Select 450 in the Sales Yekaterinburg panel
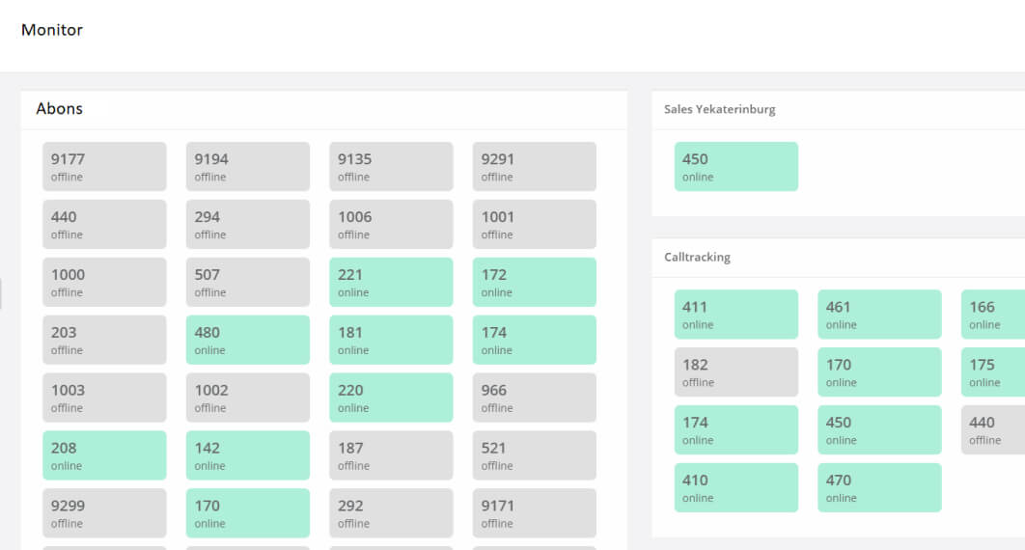Image resolution: width=1025 pixels, height=550 pixels. tap(735, 167)
